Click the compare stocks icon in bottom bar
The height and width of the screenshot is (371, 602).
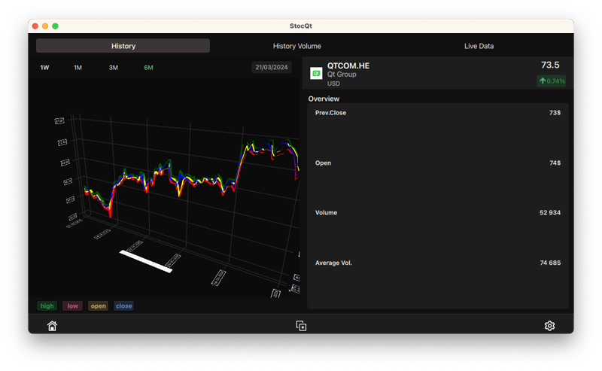coord(301,326)
